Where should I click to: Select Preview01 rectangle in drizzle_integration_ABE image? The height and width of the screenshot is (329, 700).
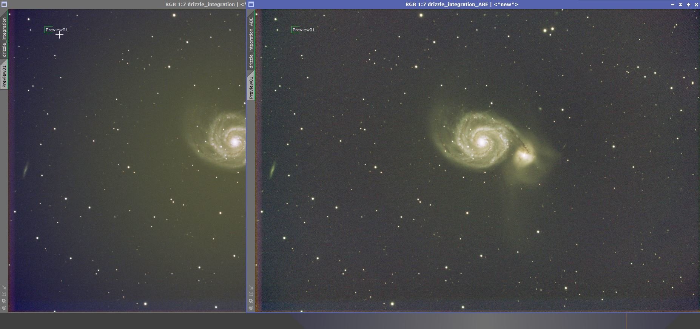click(303, 30)
